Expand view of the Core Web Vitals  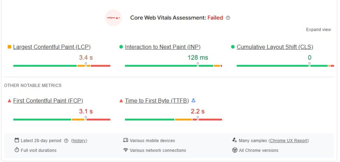(x=318, y=29)
